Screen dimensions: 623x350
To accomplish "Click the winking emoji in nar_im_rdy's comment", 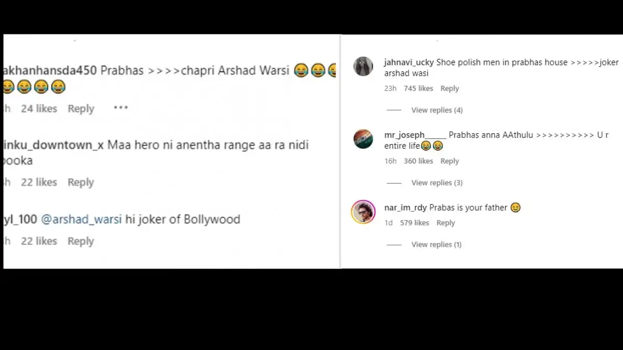I will tap(515, 207).
